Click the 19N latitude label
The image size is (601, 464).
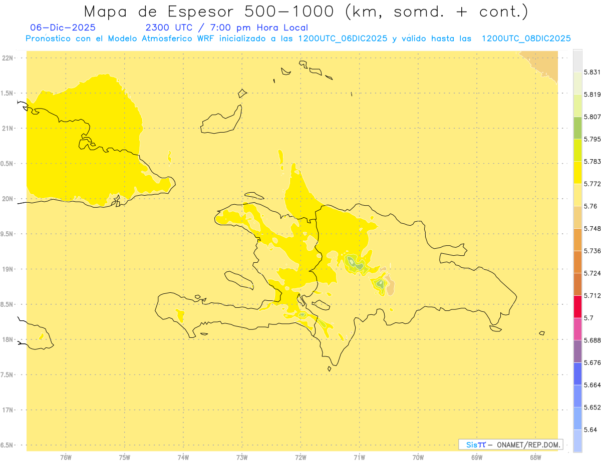8,269
